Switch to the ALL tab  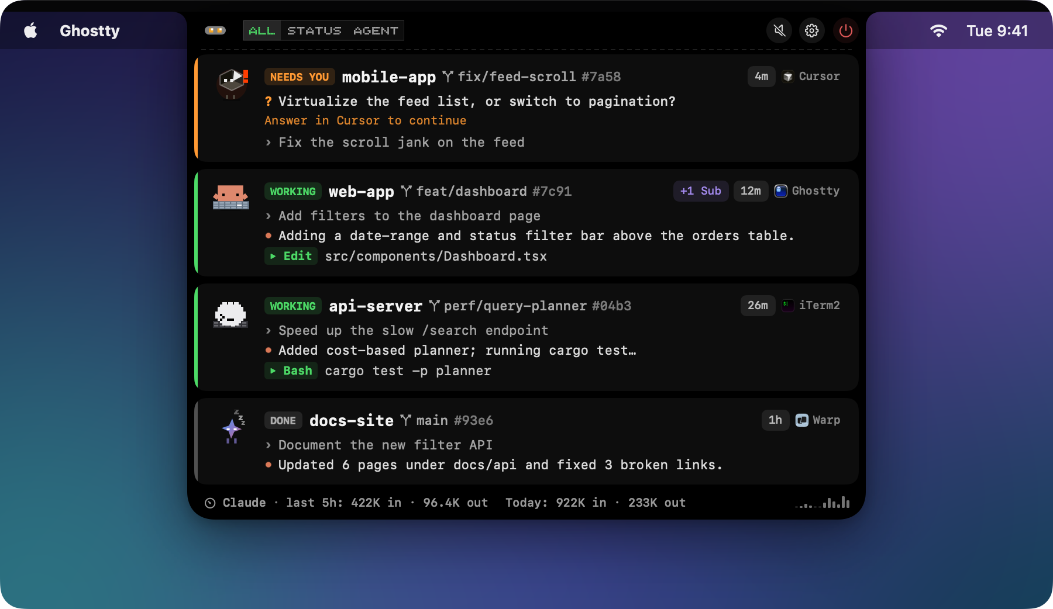pos(262,30)
